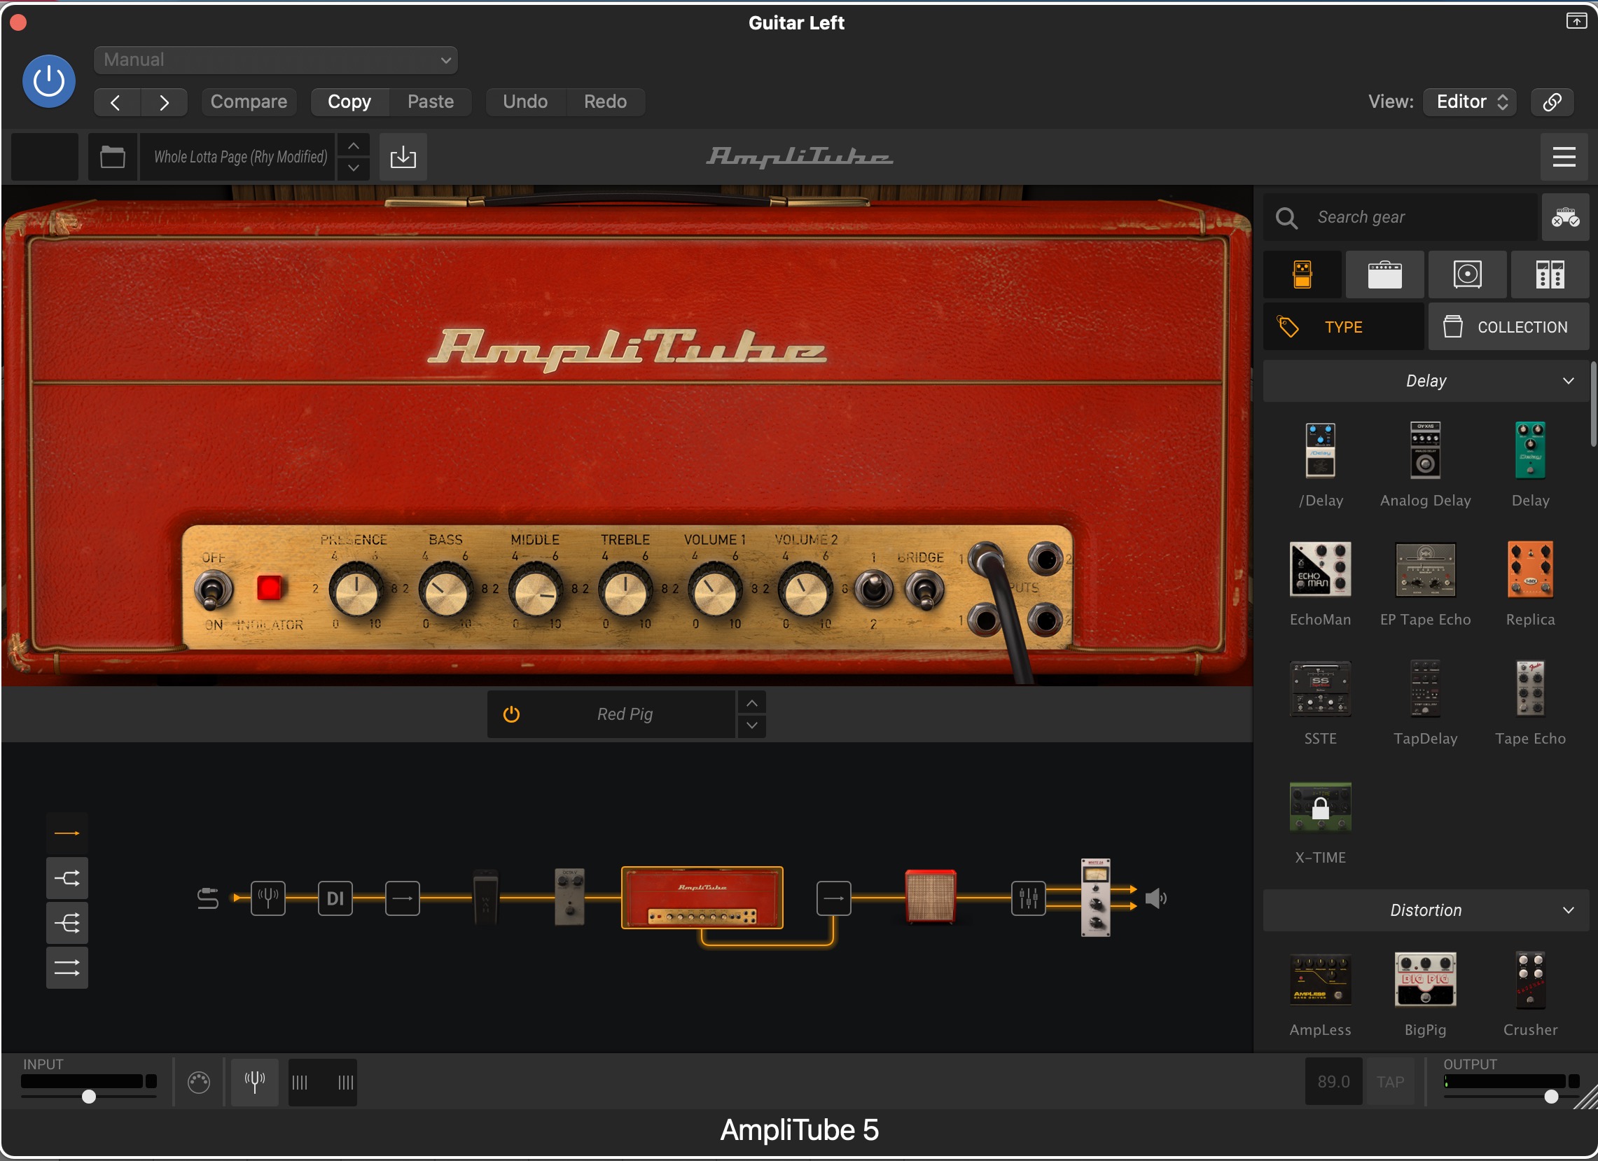Image resolution: width=1598 pixels, height=1161 pixels.
Task: Click the Copy button
Action: (349, 102)
